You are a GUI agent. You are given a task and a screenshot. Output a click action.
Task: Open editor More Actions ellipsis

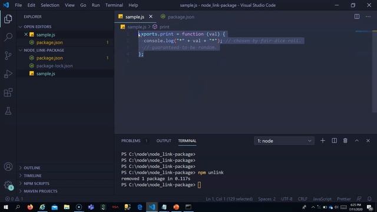click(368, 16)
